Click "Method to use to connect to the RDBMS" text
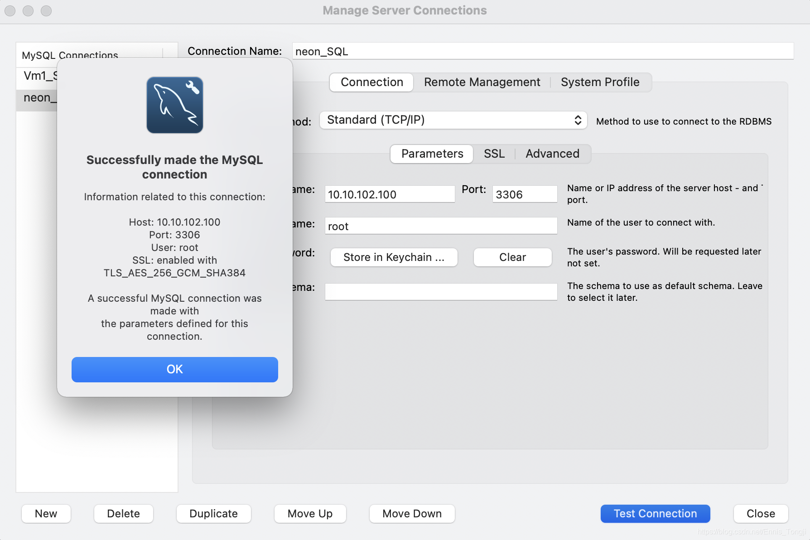This screenshot has width=810, height=540. 684,121
